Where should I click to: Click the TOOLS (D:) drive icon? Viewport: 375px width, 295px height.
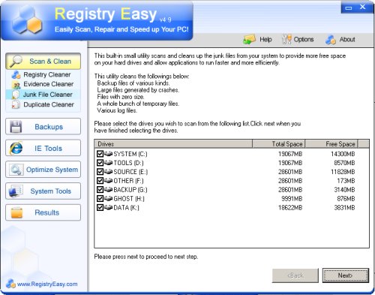pyautogui.click(x=108, y=163)
